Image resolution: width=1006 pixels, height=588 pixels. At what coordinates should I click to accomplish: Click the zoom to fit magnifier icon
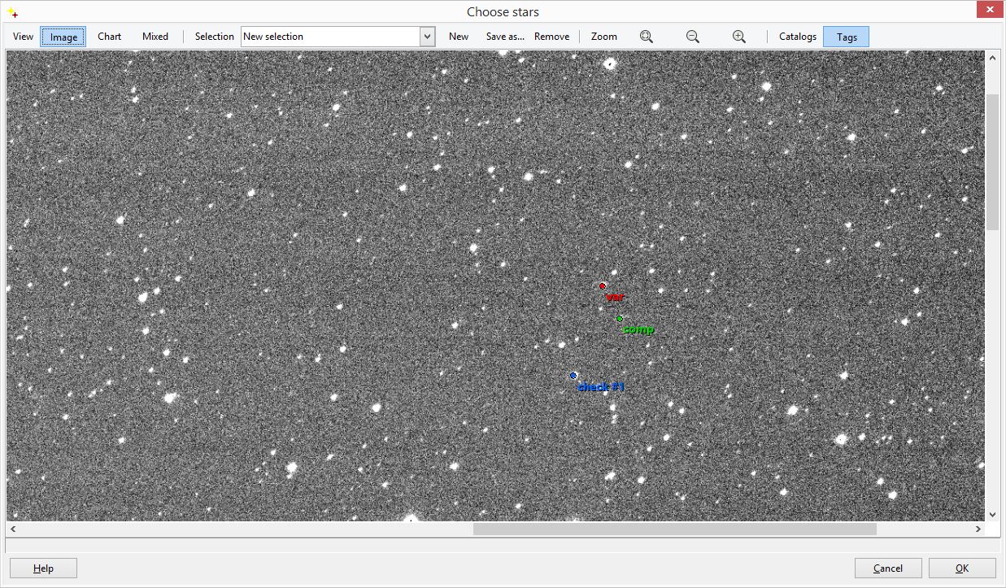click(x=647, y=37)
